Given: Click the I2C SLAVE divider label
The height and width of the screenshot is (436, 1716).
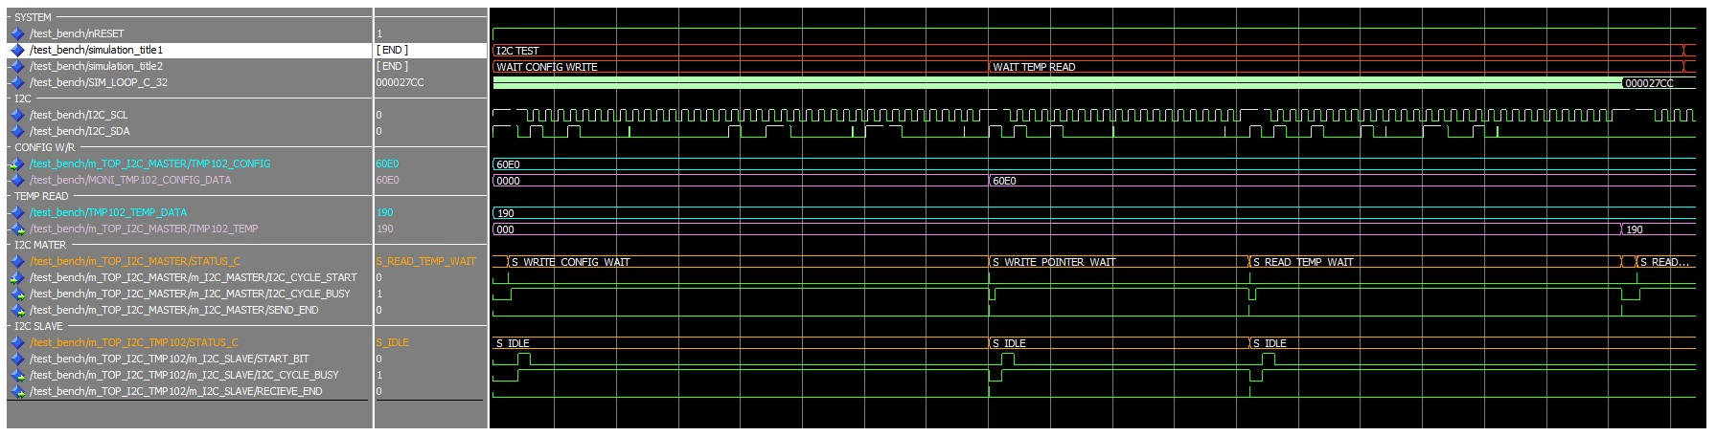Looking at the screenshot, I should [x=38, y=326].
